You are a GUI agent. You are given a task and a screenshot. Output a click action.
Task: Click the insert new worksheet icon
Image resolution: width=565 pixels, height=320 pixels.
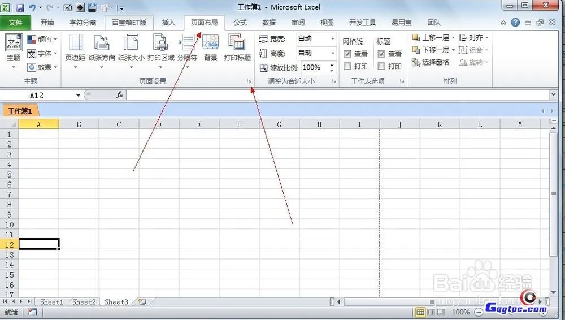tap(143, 301)
